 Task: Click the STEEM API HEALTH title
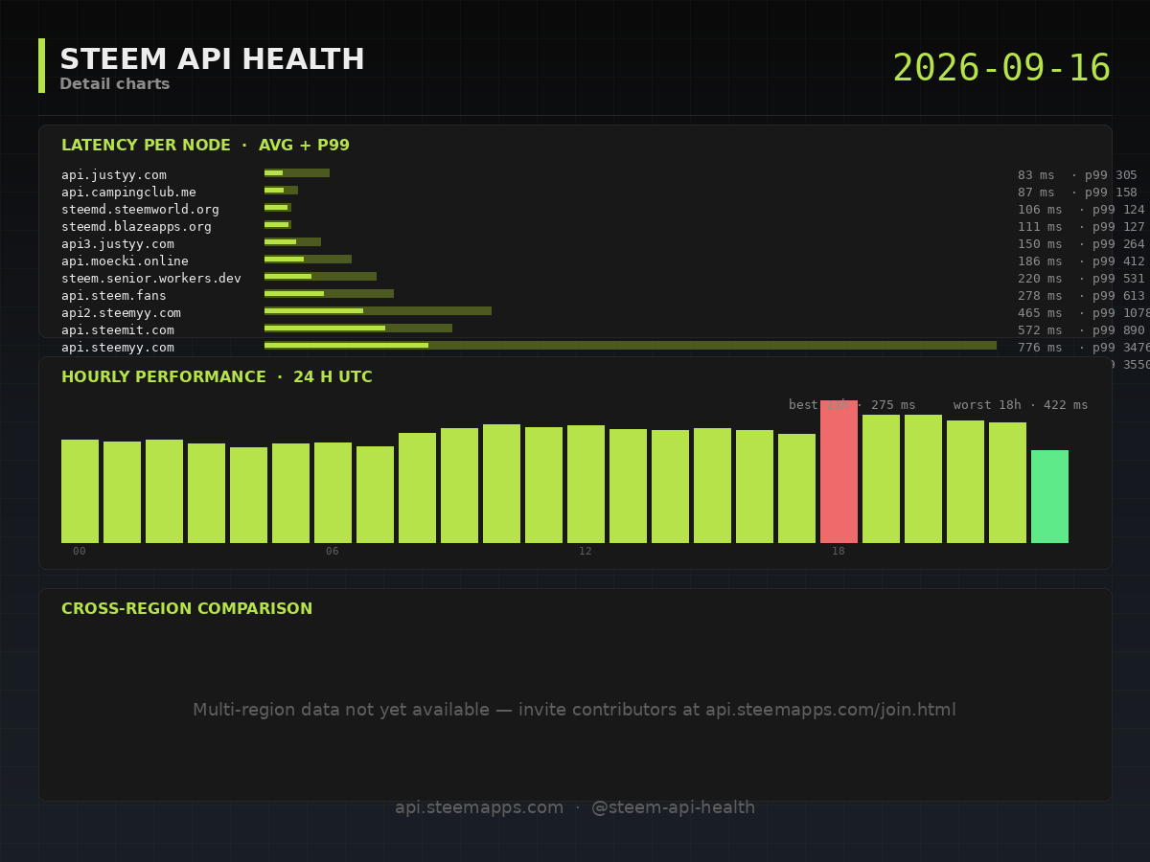212,59
